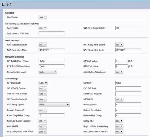
Task: Open the Restrict Source IP dropdown
Action: click(x=43, y=110)
